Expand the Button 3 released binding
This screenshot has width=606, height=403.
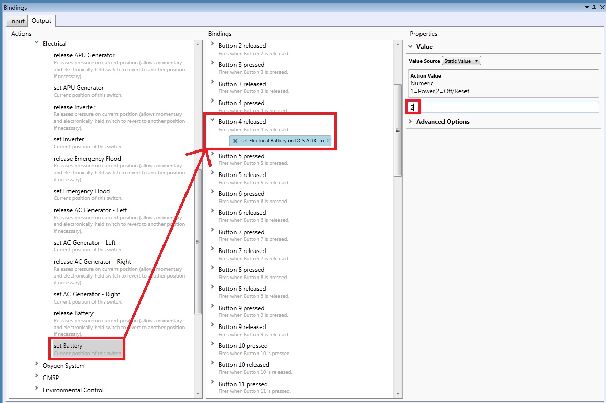click(212, 82)
